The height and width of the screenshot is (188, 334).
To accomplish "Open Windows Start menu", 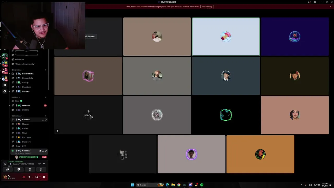I will point(132,185).
